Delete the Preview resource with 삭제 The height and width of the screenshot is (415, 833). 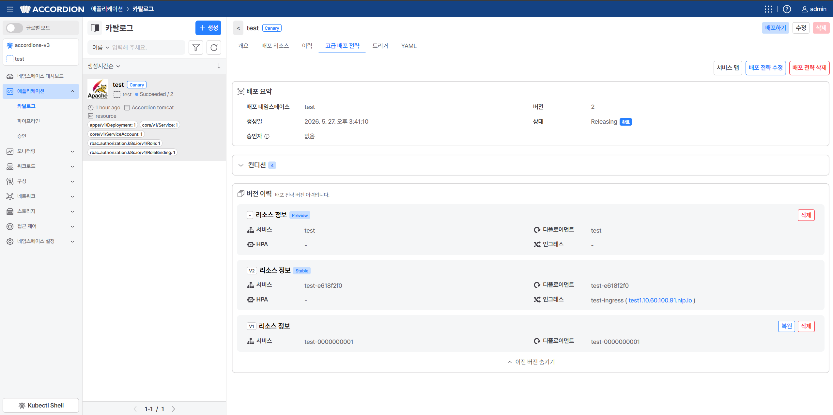806,215
